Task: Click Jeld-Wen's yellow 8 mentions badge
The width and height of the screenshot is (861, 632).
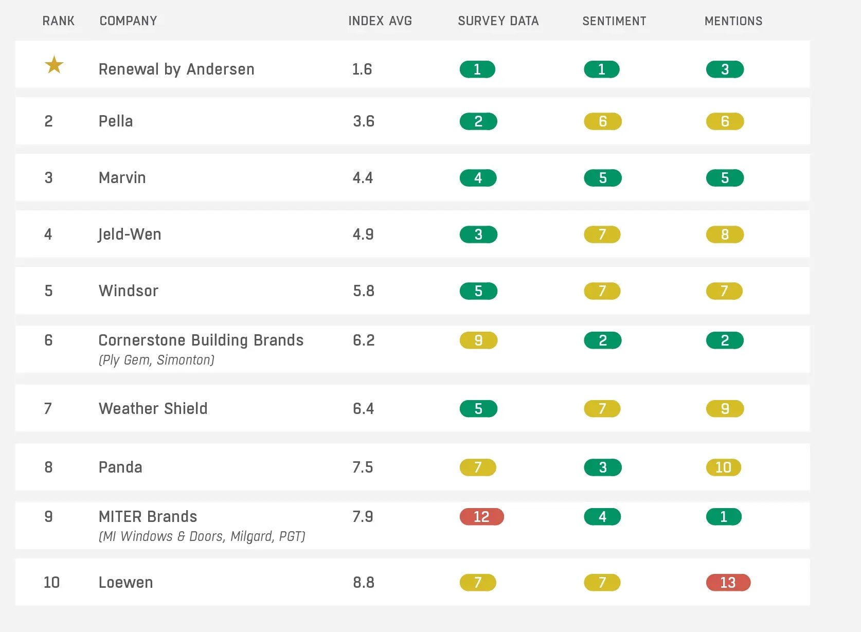Action: 725,234
